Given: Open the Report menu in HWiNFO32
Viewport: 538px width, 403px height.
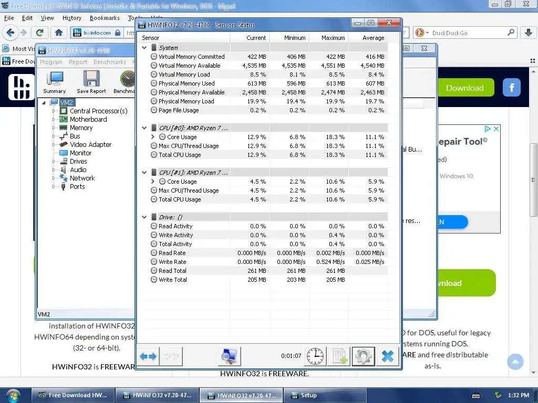Looking at the screenshot, I should coord(78,62).
